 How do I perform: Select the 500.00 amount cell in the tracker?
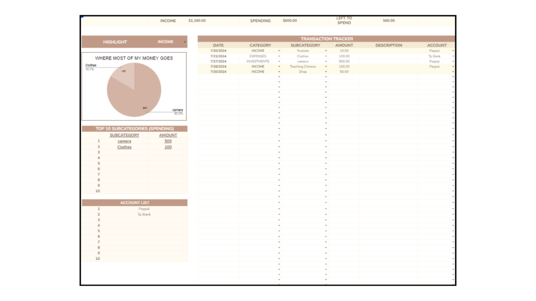[x=344, y=62]
